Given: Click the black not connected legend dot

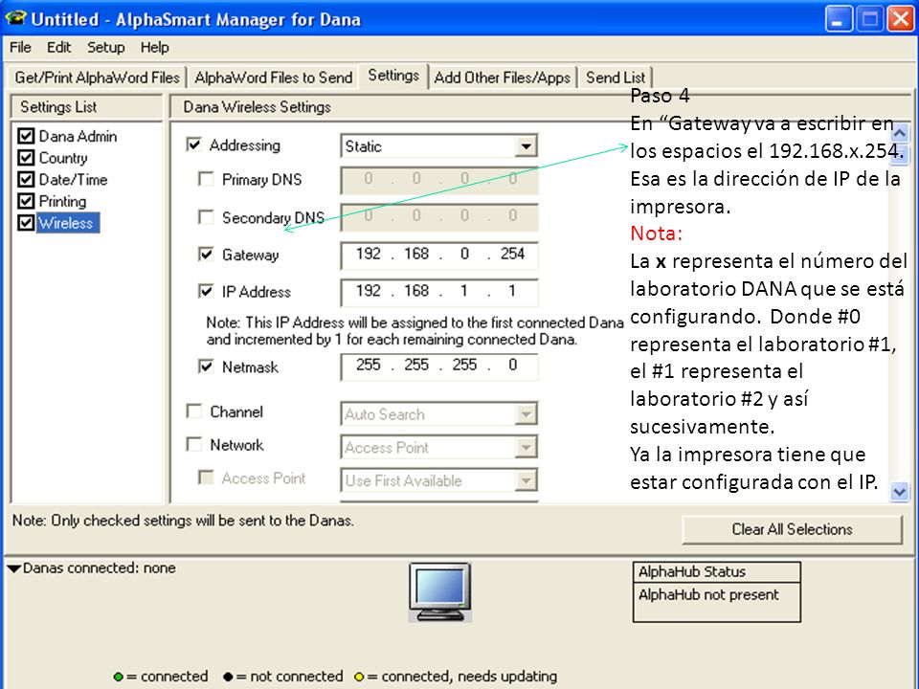Looking at the screenshot, I should pyautogui.click(x=228, y=677).
